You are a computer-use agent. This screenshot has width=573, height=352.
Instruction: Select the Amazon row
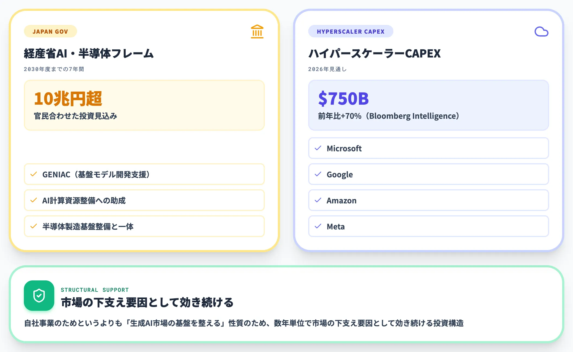click(429, 200)
